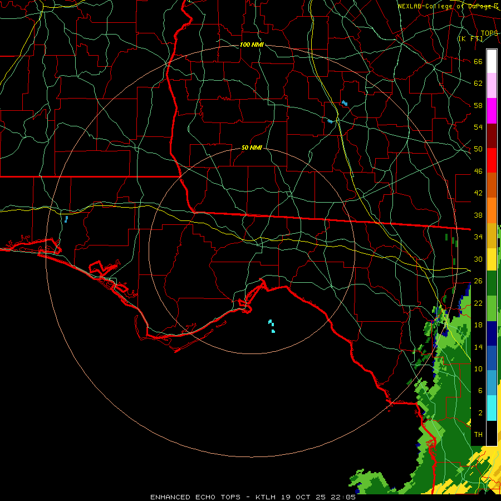Click the legend value "18"

[478, 325]
